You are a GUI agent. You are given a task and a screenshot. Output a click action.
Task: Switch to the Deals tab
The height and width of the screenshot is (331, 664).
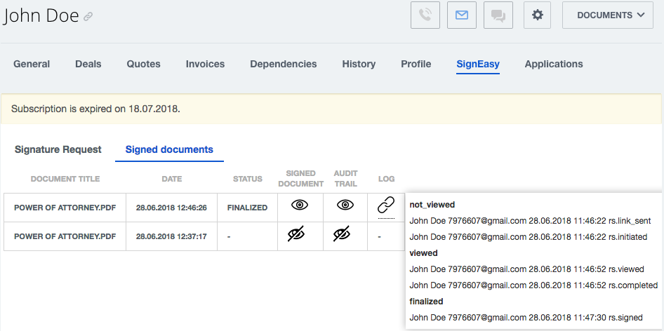(x=88, y=64)
